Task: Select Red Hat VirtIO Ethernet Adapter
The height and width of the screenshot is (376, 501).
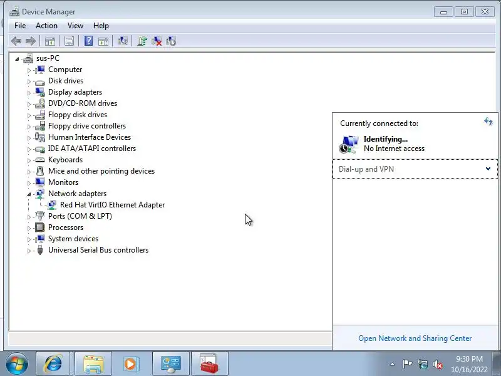Action: click(x=113, y=205)
